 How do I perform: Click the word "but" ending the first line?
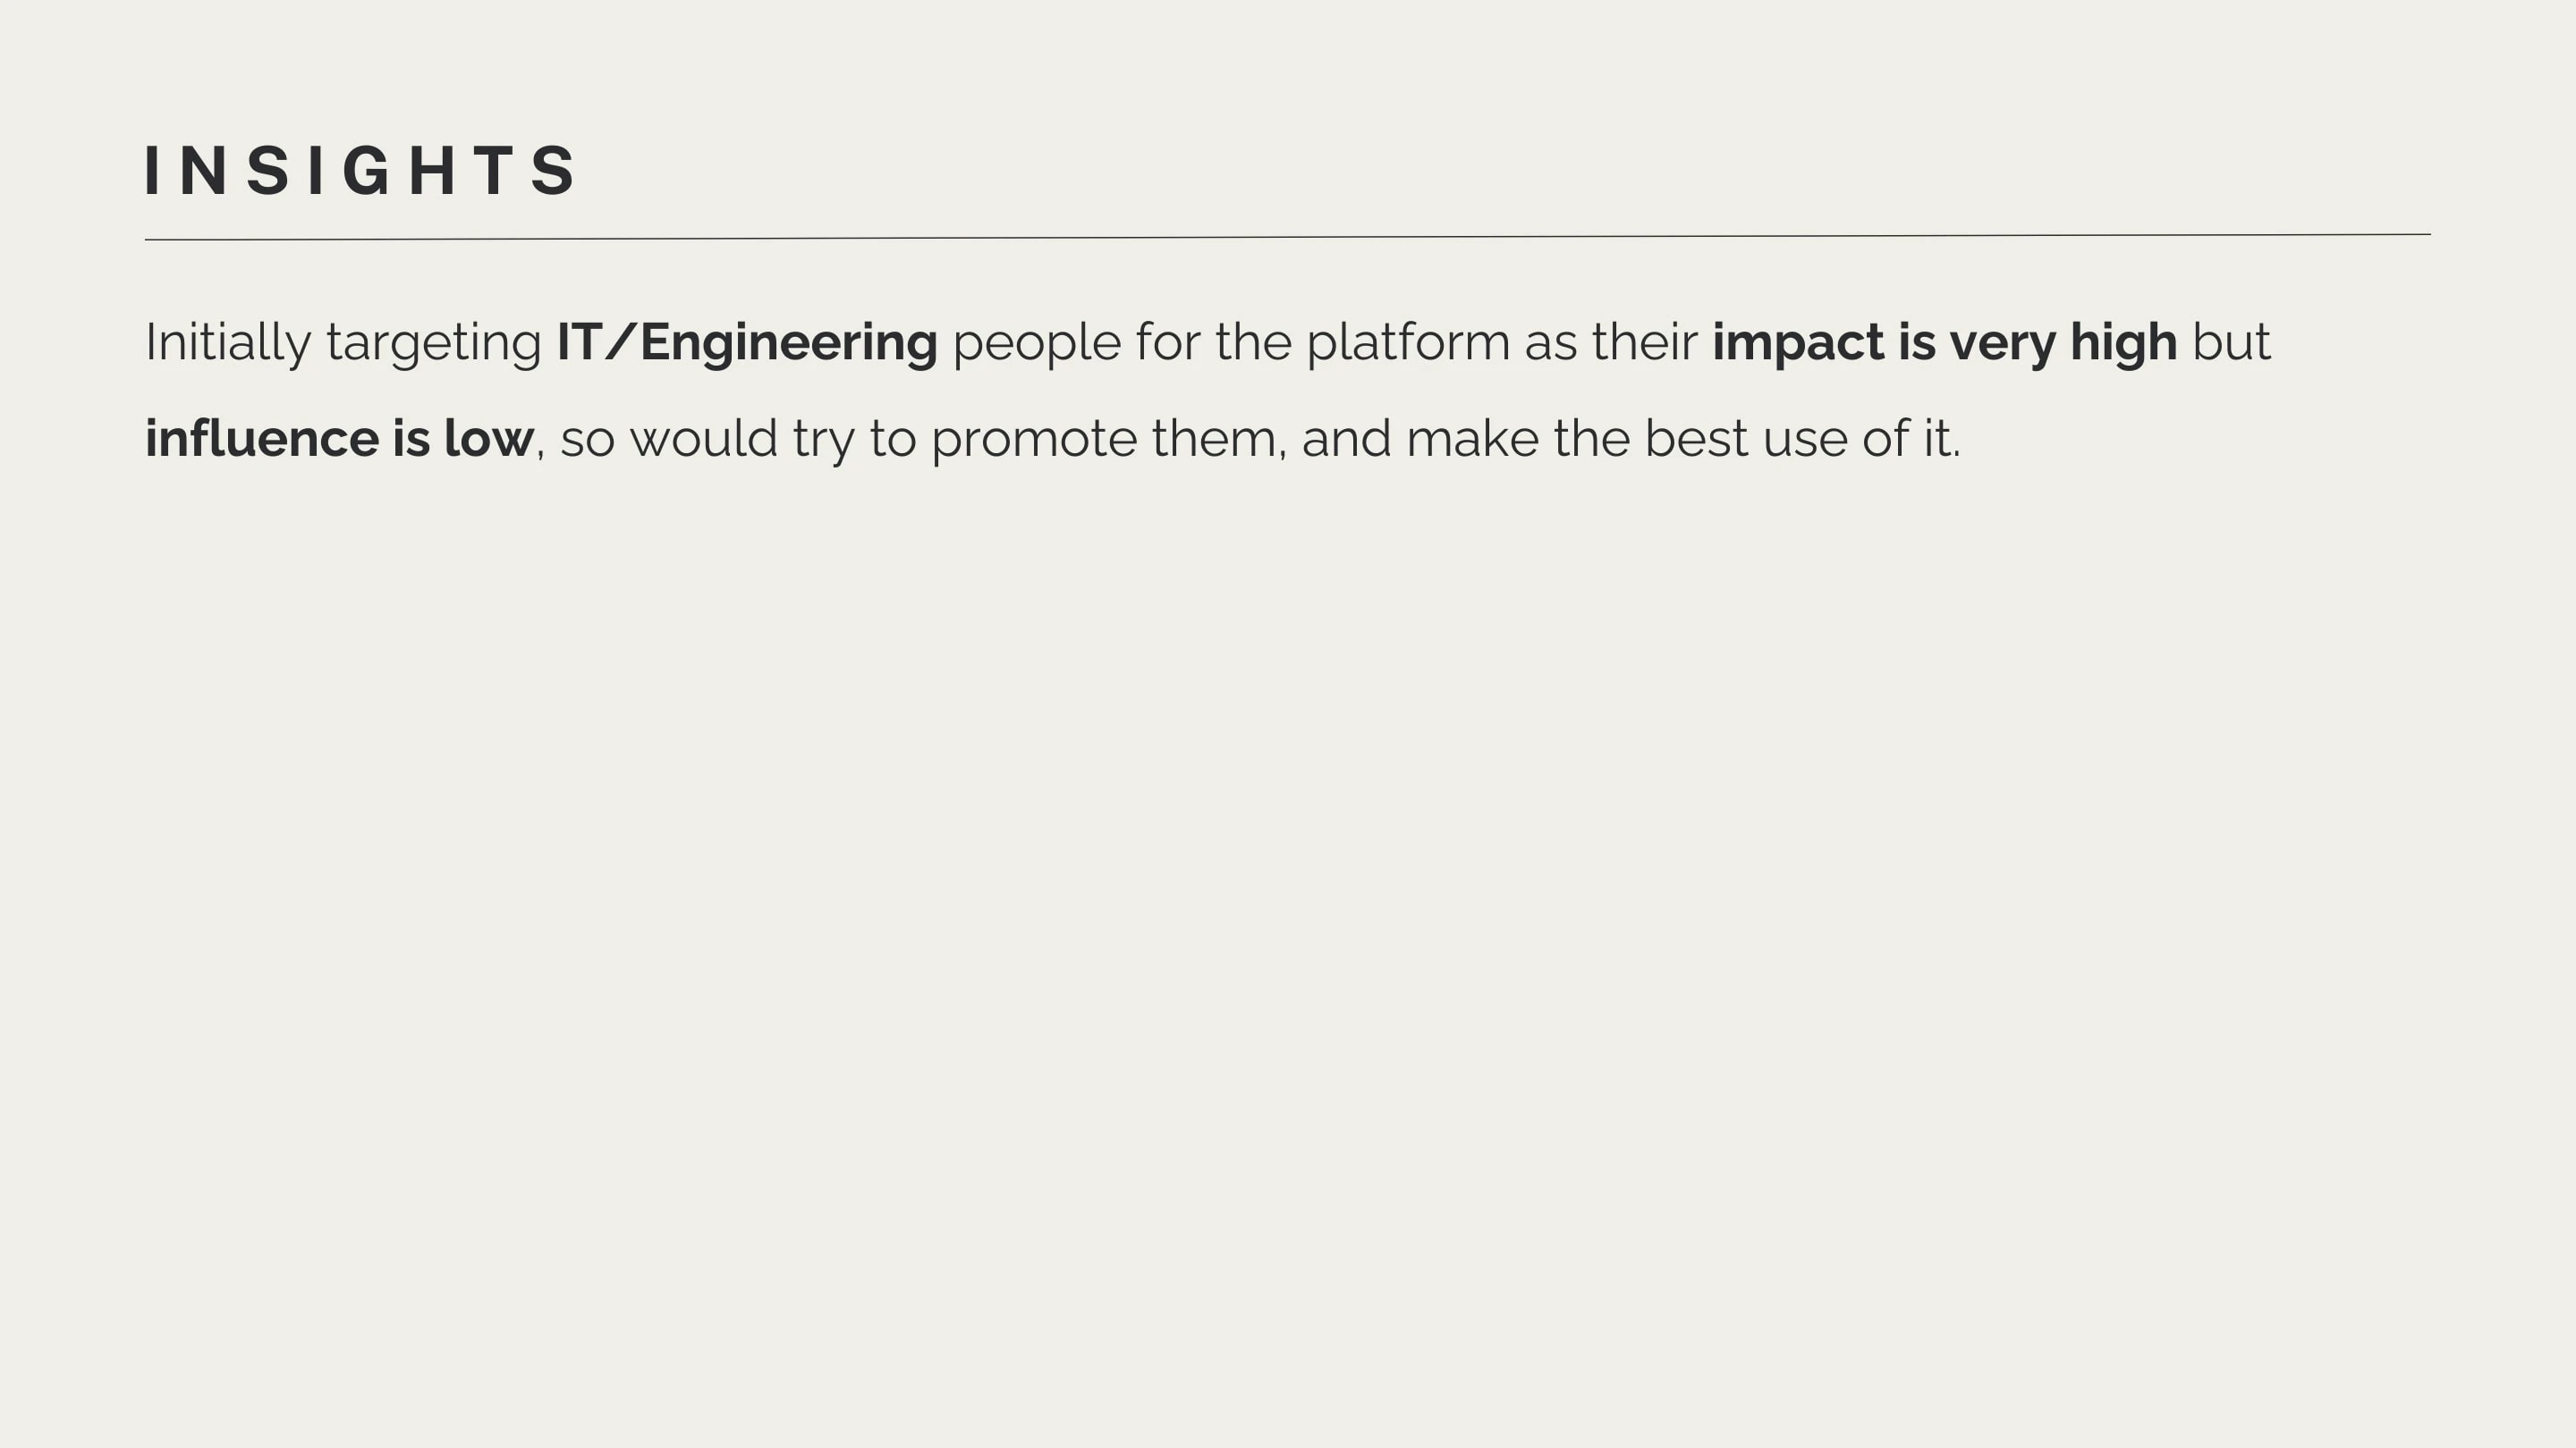pos(2231,341)
